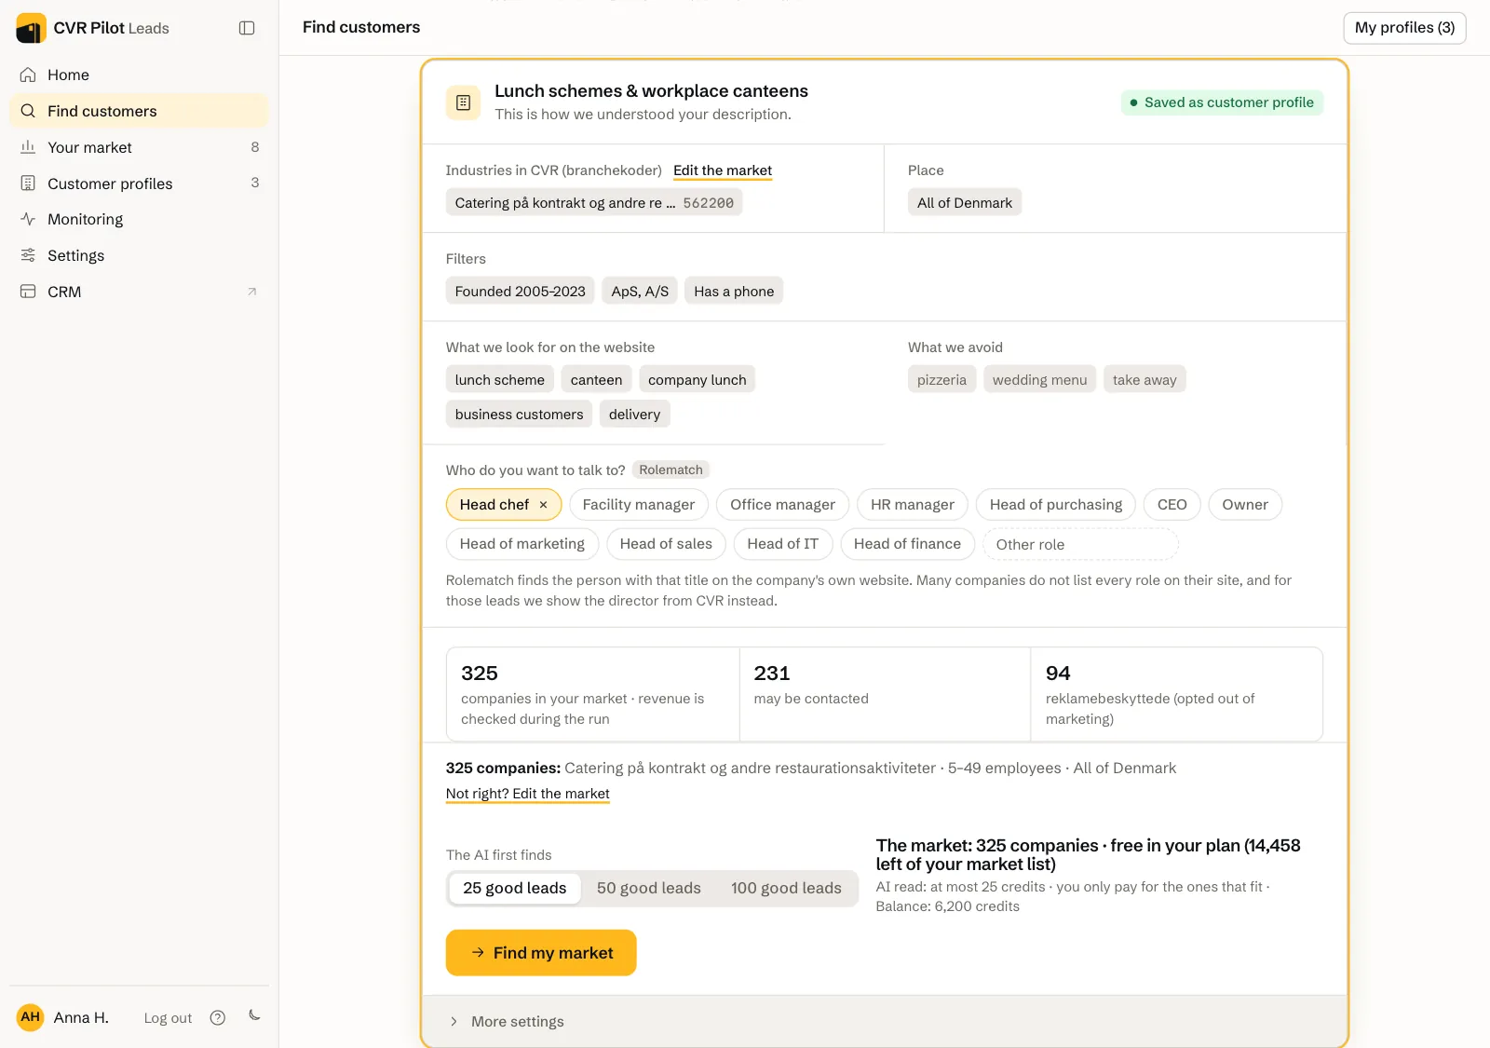The image size is (1490, 1048).
Task: Open Monitoring page
Action: (139, 219)
